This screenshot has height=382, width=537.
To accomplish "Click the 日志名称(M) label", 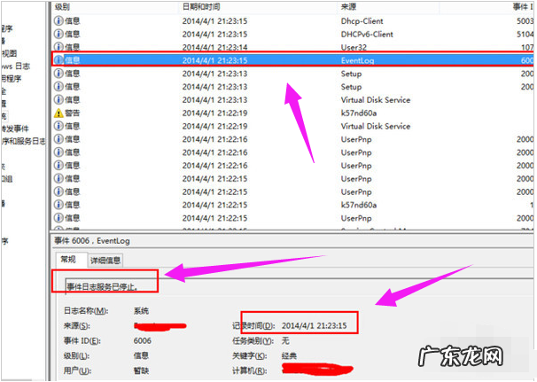I will (x=86, y=311).
